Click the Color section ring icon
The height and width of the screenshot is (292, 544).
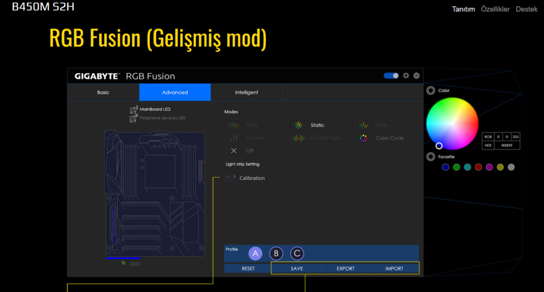430,91
